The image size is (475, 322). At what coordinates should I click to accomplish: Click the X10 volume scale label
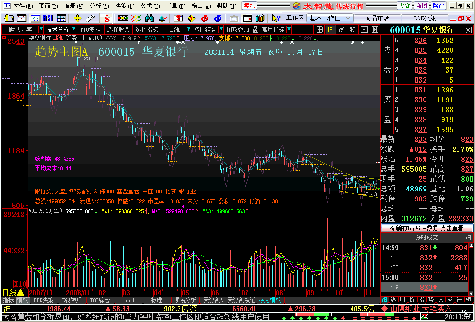[x=20, y=284]
